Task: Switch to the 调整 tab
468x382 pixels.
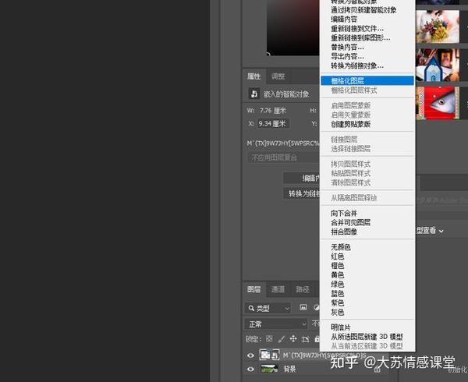Action: pyautogui.click(x=278, y=76)
